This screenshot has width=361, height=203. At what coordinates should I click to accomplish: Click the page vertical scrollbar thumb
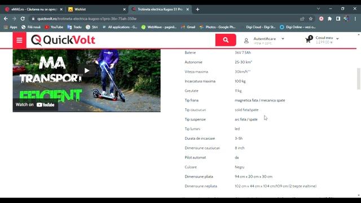359,79
